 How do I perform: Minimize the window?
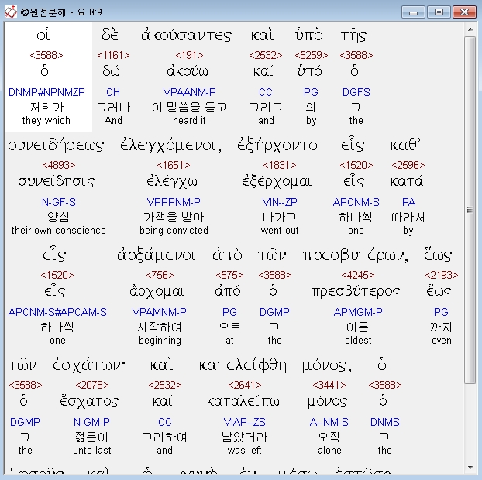[x=414, y=12]
